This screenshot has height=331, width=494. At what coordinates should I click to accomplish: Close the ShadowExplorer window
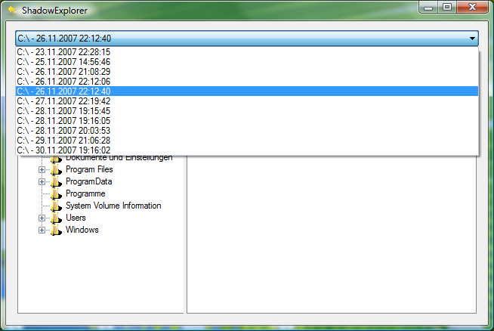coord(472,8)
